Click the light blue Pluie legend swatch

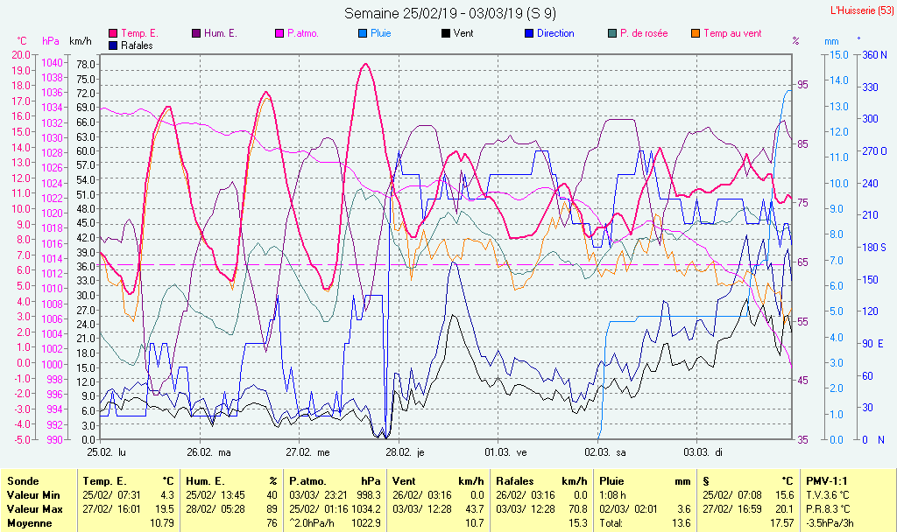coord(363,33)
